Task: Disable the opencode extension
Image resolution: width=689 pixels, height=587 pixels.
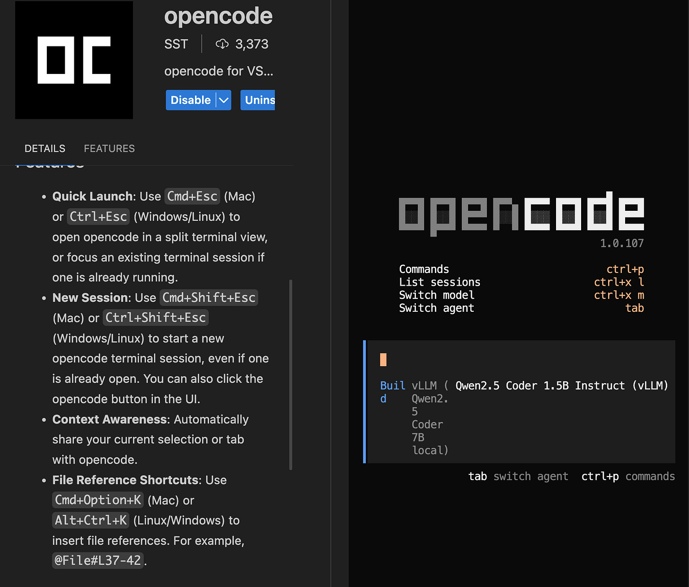Action: click(191, 100)
